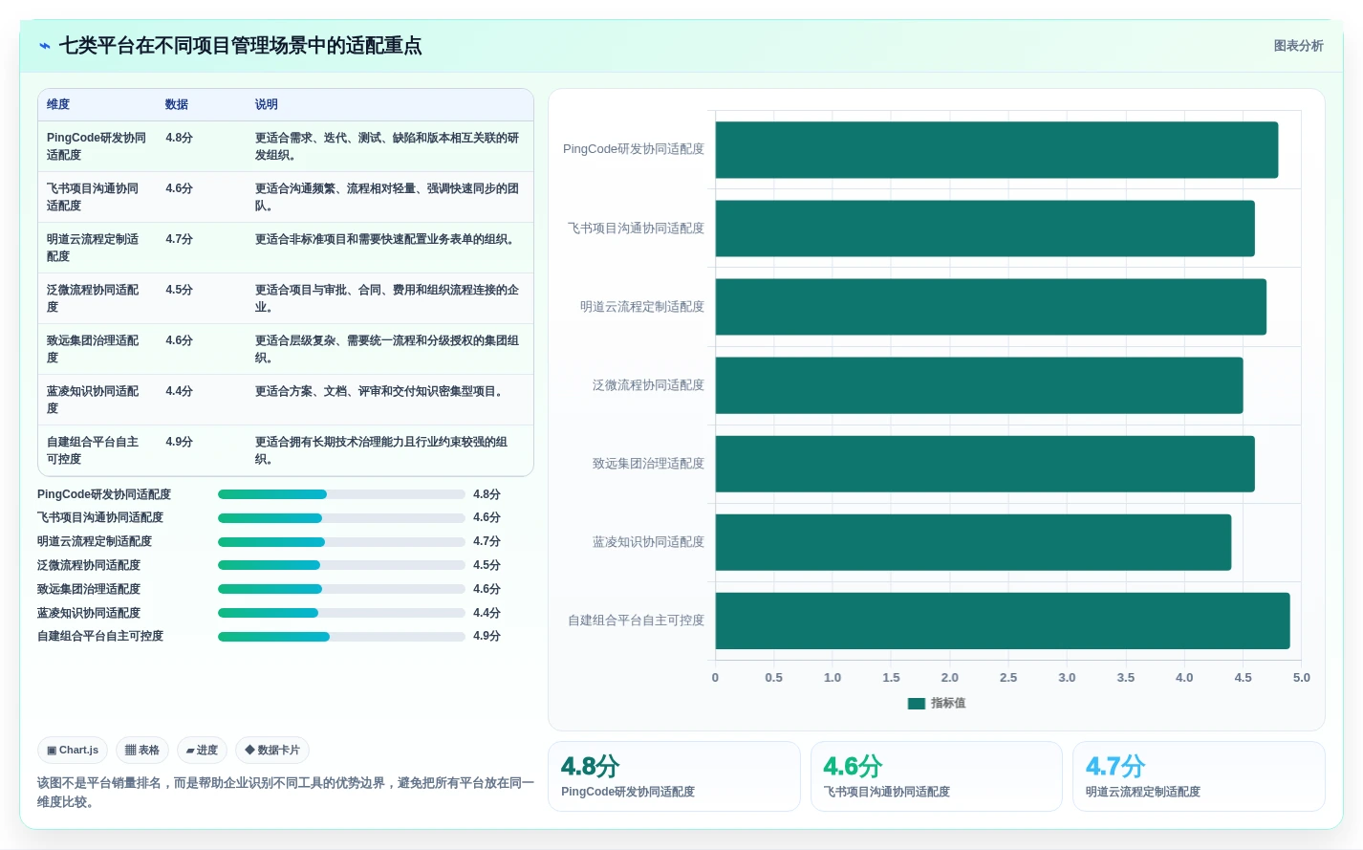The width and height of the screenshot is (1363, 850).
Task: Click the 致远集团治理适配度 chart bar
Action: (984, 464)
